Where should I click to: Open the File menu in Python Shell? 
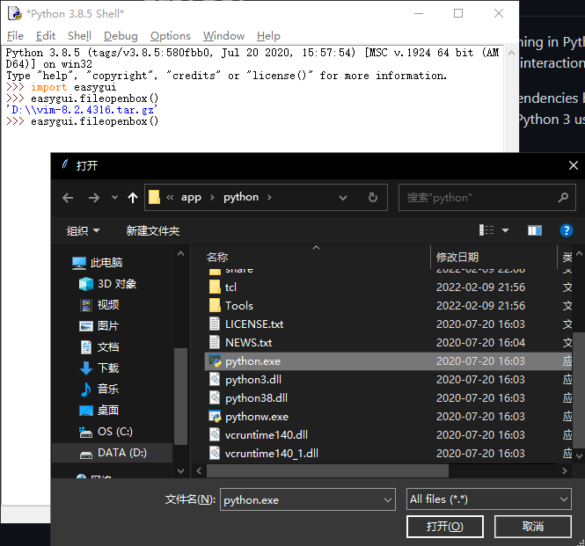pos(15,36)
